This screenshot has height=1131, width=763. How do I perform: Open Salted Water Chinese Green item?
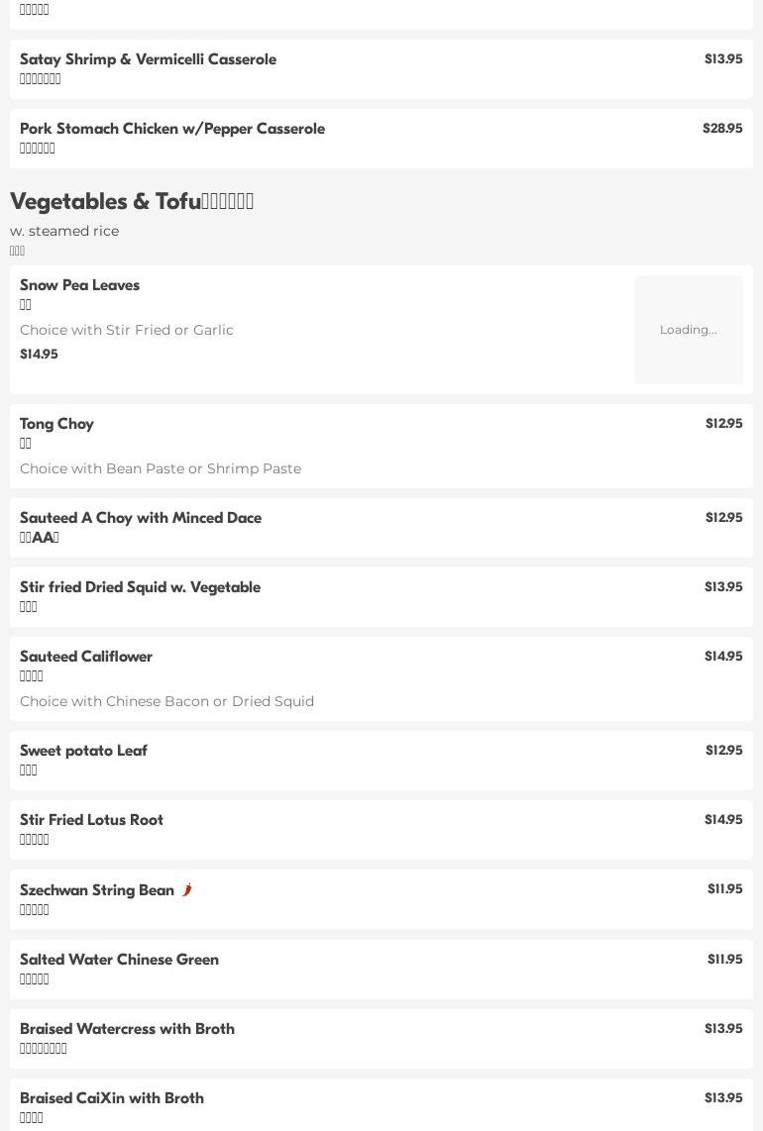[x=119, y=960]
